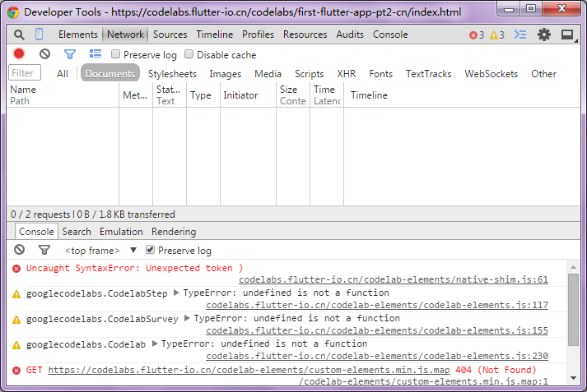
Task: Go to the Profiles panel
Action: [258, 35]
